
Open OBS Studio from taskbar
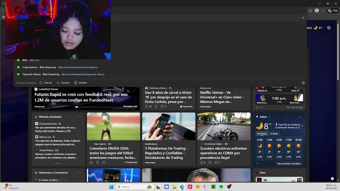(229, 187)
